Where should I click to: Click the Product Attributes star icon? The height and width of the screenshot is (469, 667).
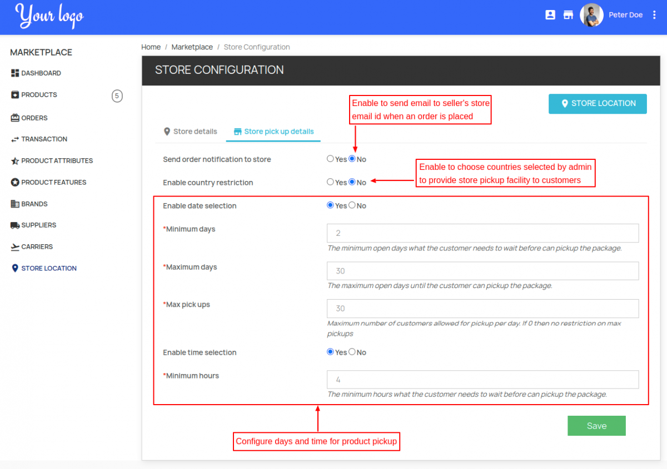(15, 161)
